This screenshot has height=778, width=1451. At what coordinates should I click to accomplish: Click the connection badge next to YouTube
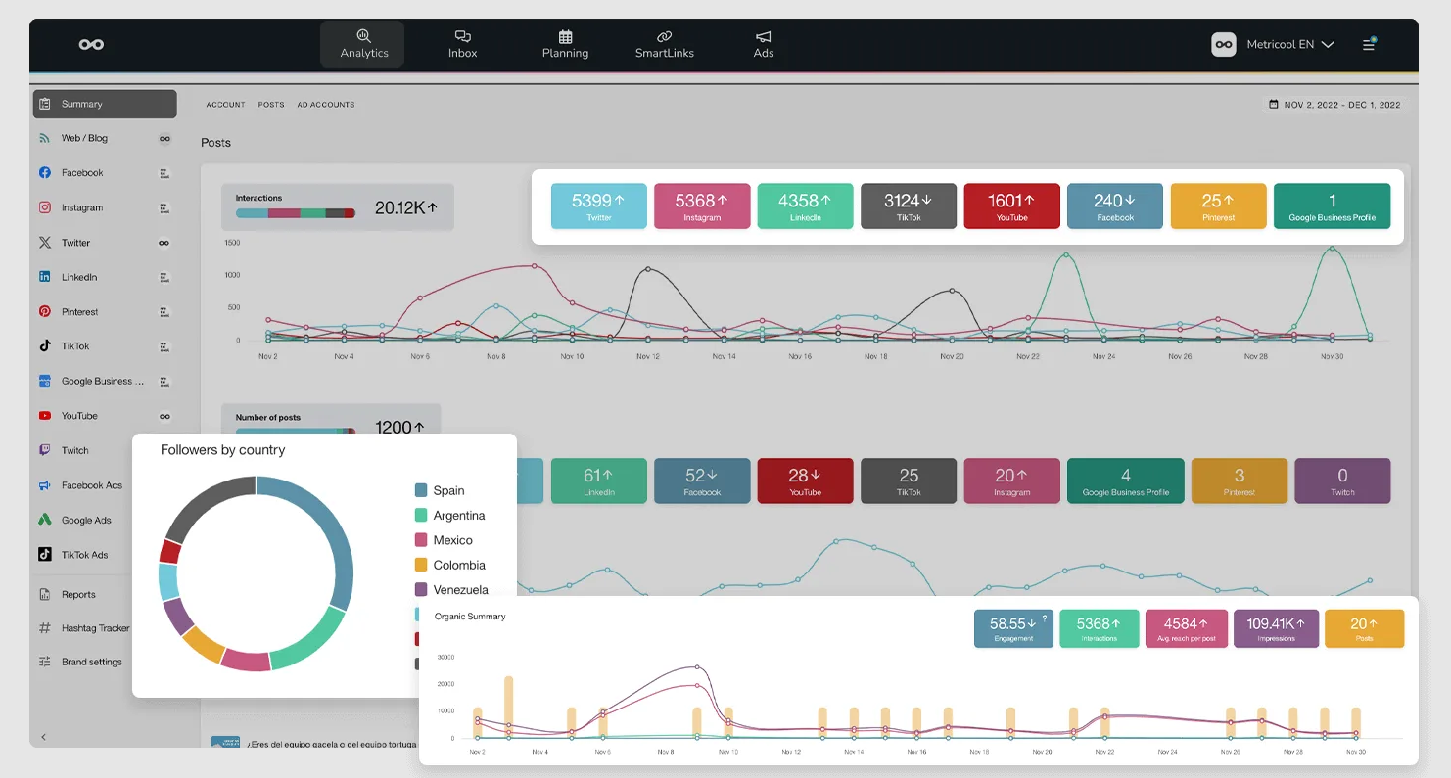(x=164, y=416)
